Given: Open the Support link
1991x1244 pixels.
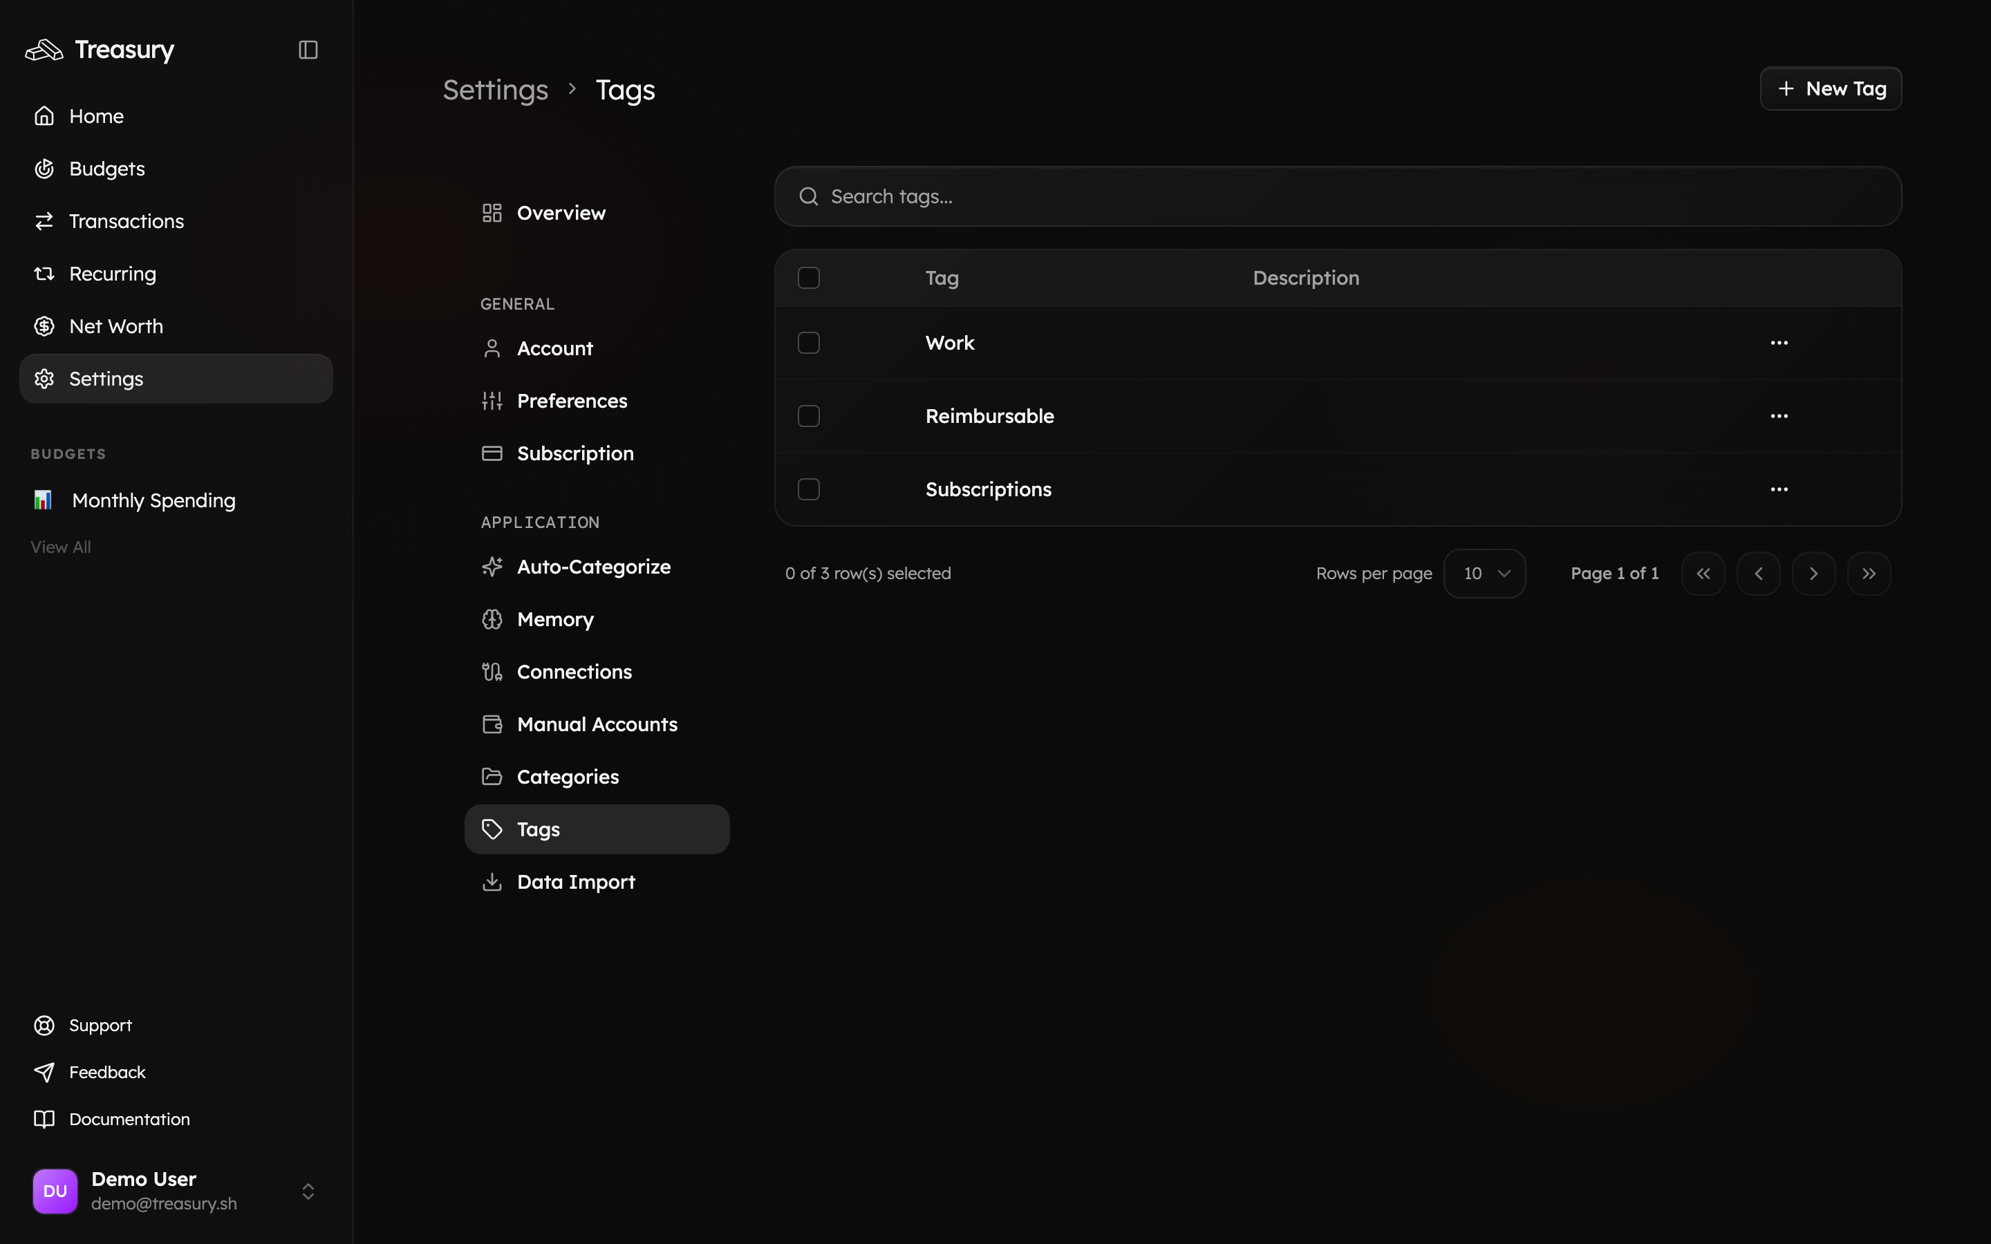Looking at the screenshot, I should (x=176, y=1025).
